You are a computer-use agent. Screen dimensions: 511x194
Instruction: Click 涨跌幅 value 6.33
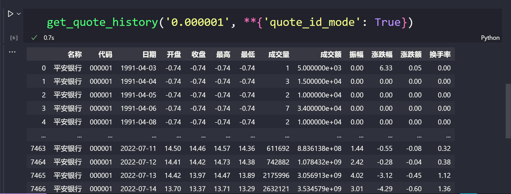pos(386,68)
